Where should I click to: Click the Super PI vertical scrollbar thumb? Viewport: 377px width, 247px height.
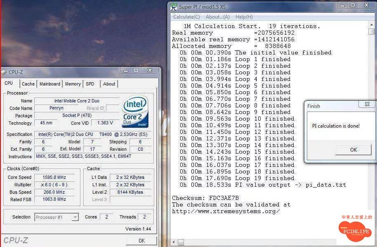tap(372, 31)
